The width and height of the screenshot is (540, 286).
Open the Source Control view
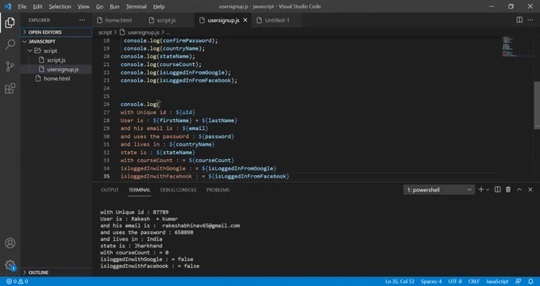[x=10, y=67]
